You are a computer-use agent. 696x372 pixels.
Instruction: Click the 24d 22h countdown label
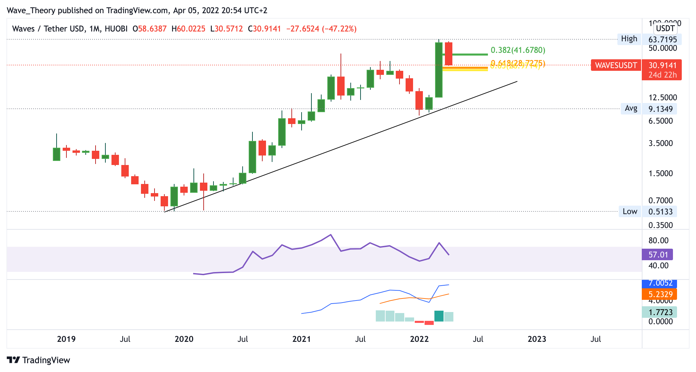662,75
